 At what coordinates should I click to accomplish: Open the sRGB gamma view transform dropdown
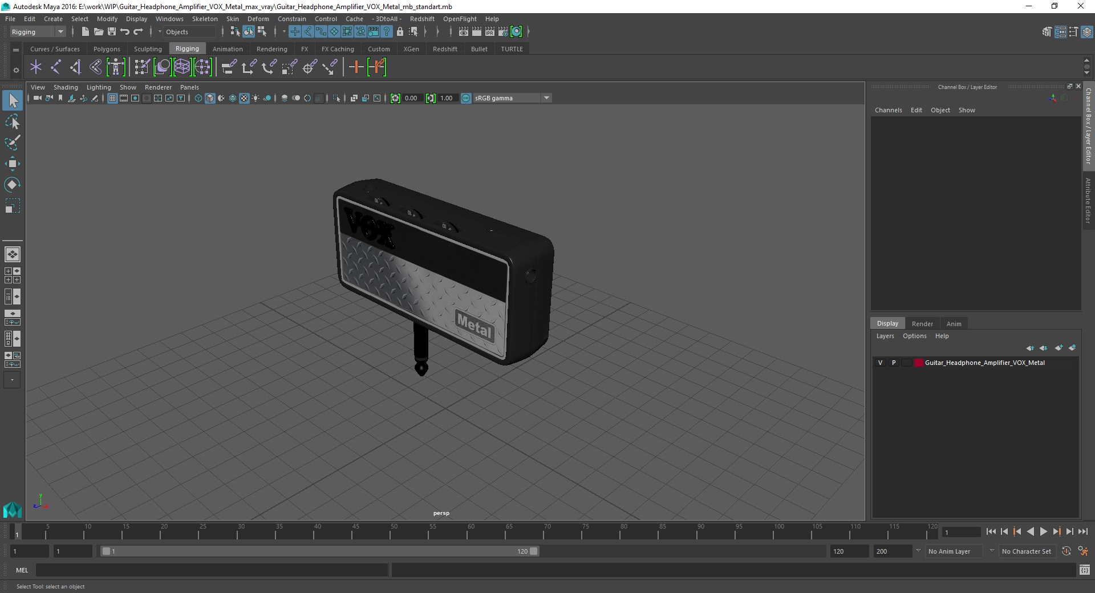coord(512,98)
